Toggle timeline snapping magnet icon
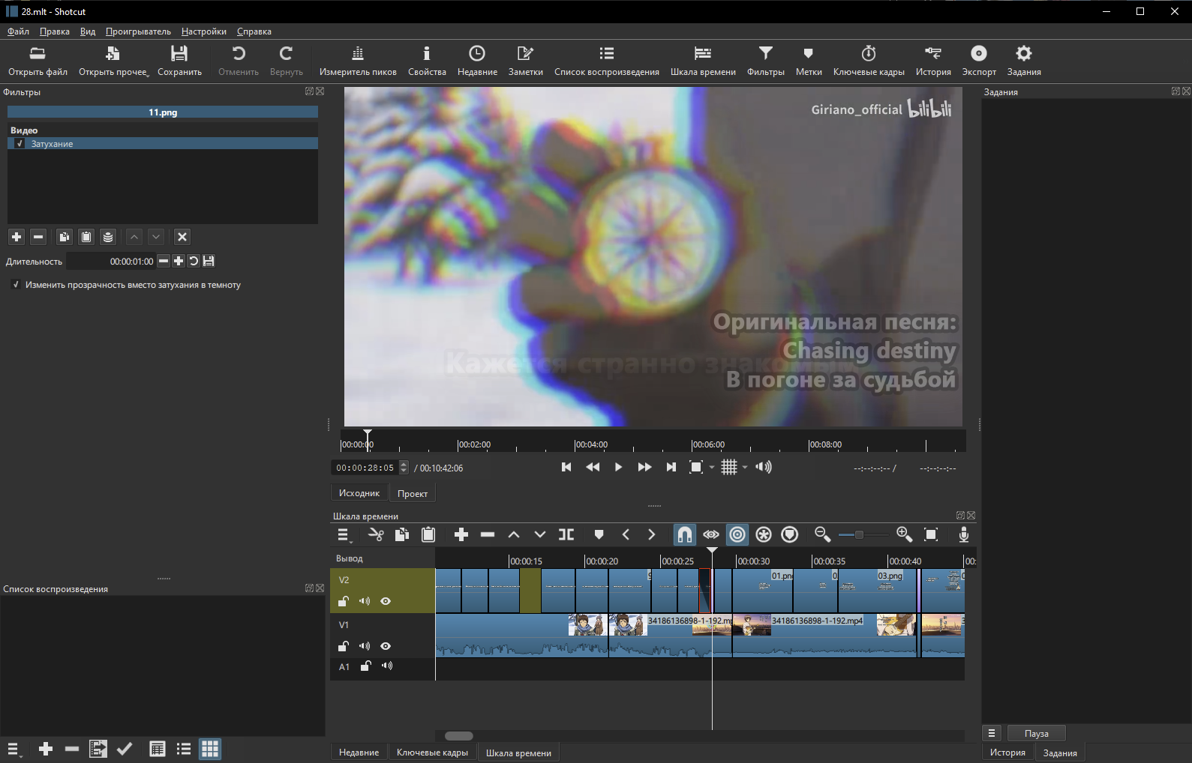 [684, 534]
